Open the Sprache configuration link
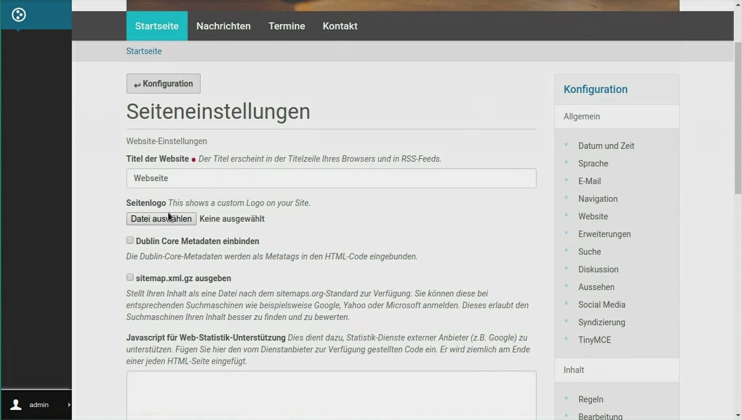Viewport: 742px width, 420px height. 593,164
